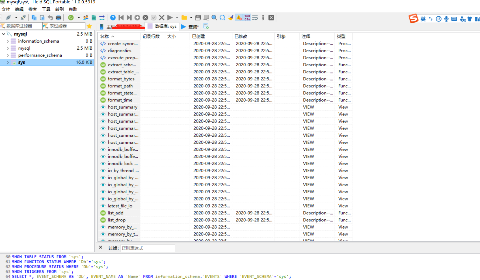The height and width of the screenshot is (280, 480).
Task: Select the latest_file_io view row
Action: tap(225, 206)
